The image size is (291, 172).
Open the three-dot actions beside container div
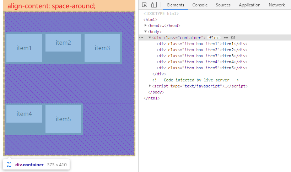point(141,38)
